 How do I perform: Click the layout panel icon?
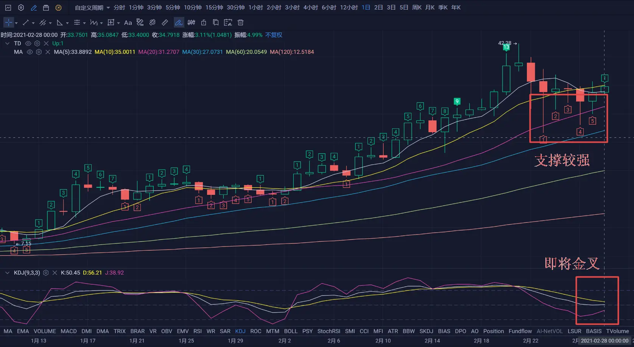pos(46,8)
